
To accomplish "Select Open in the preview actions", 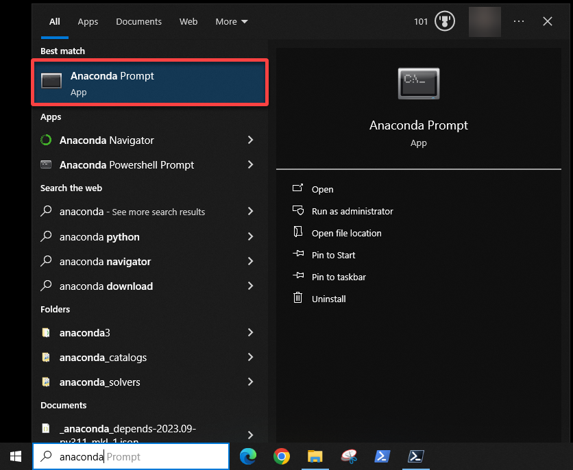I will click(322, 189).
